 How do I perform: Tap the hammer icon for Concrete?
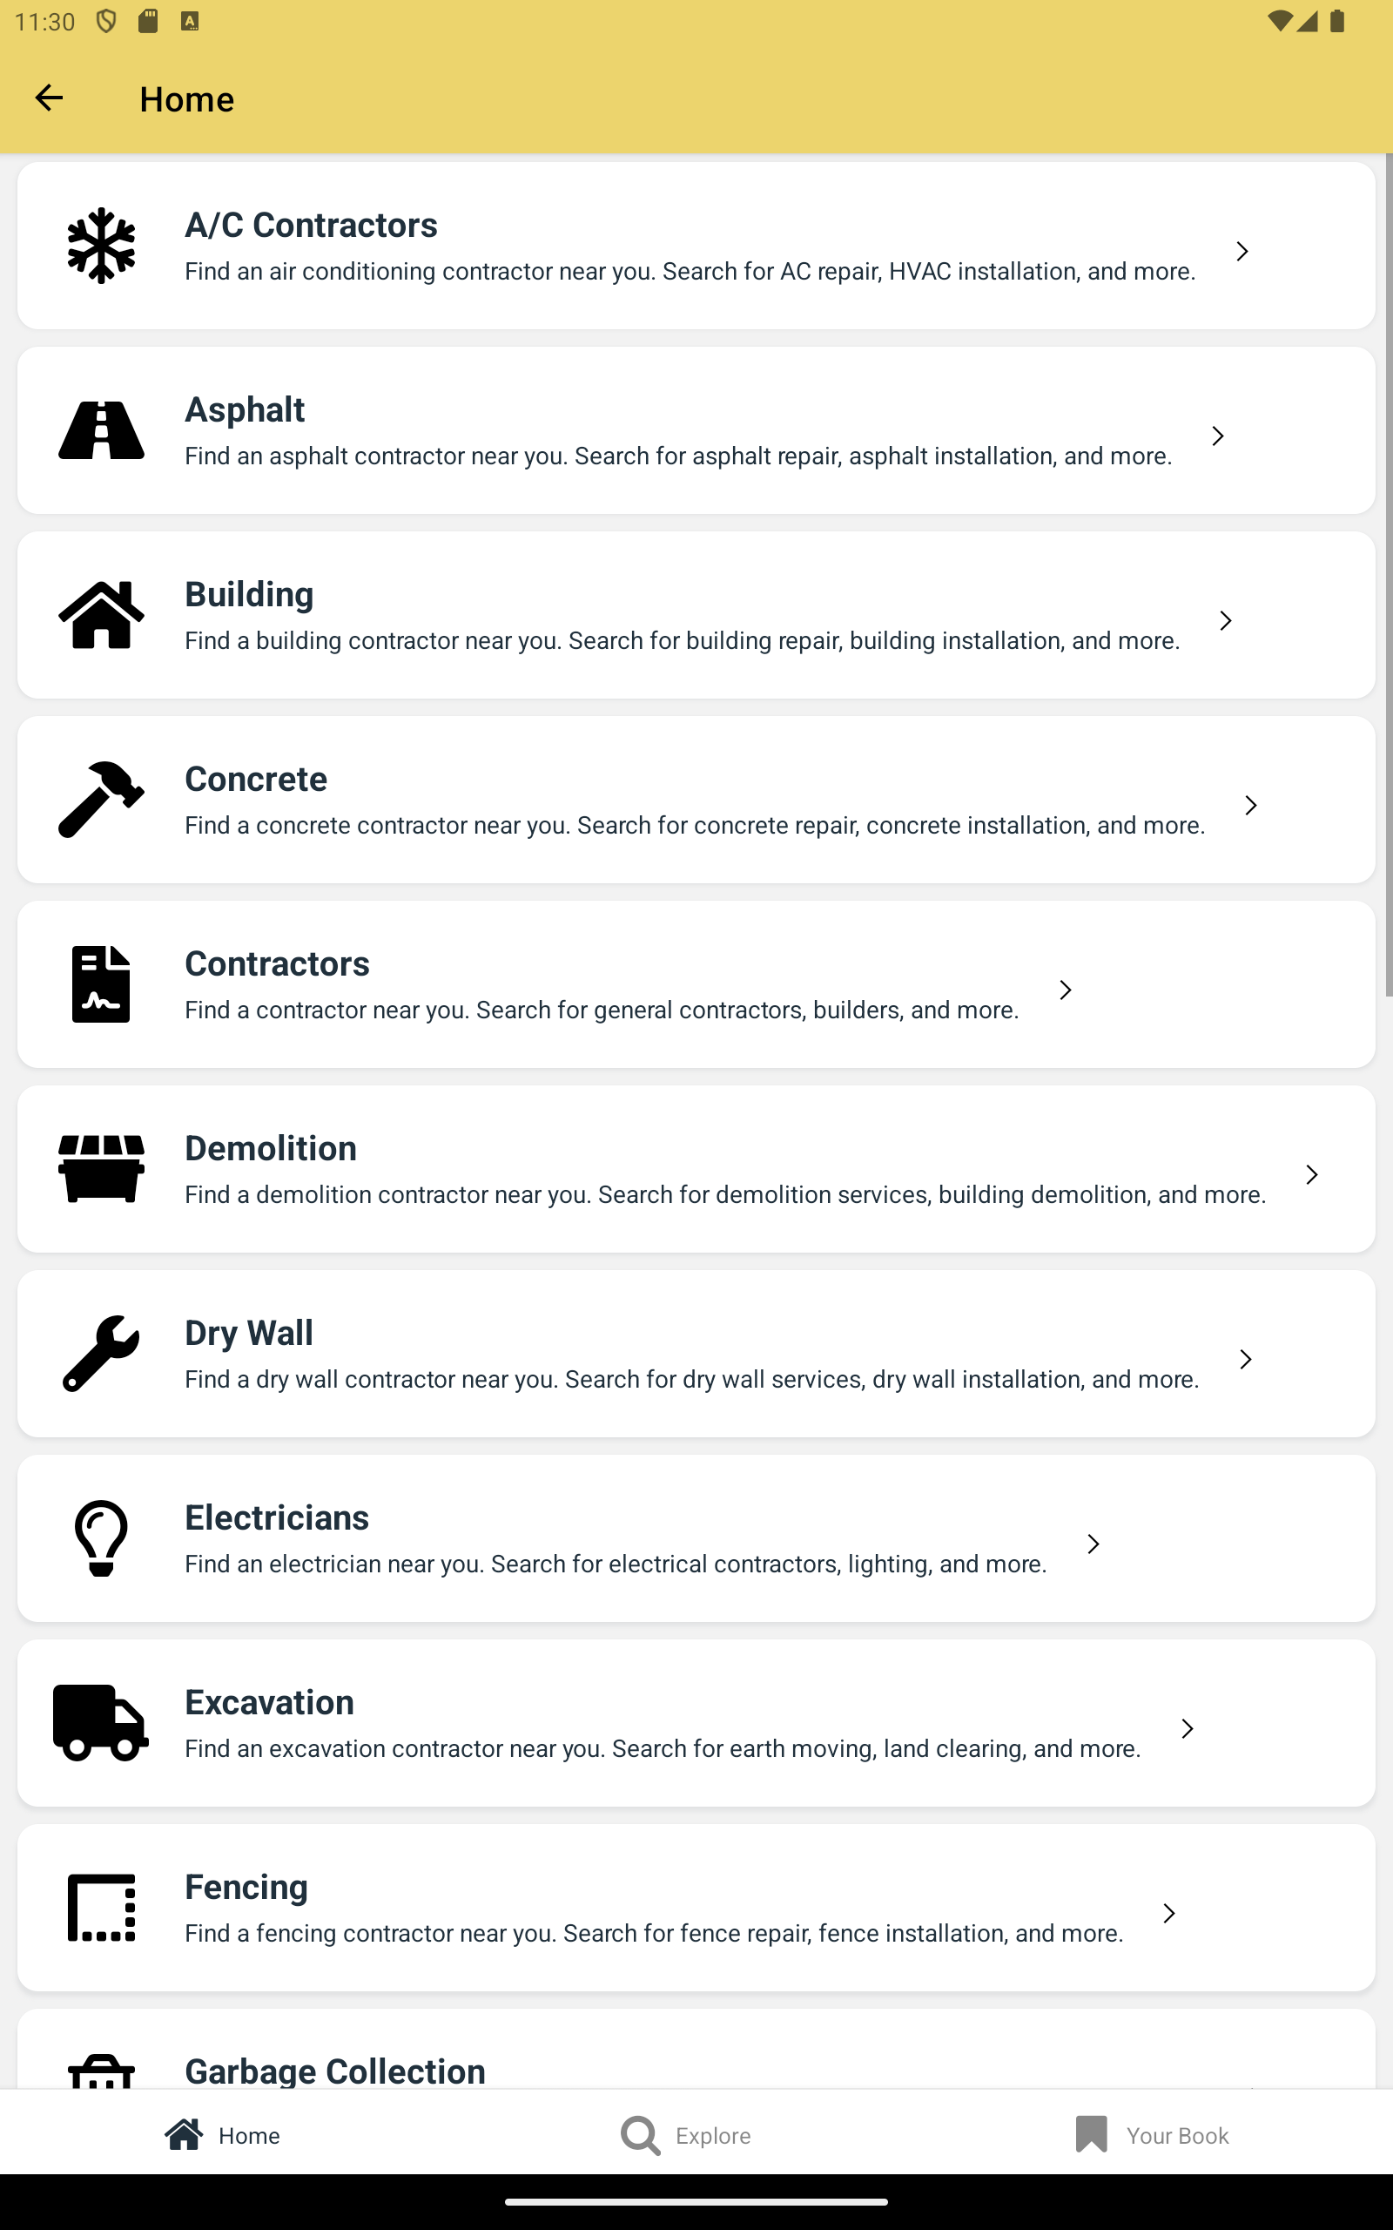[101, 800]
